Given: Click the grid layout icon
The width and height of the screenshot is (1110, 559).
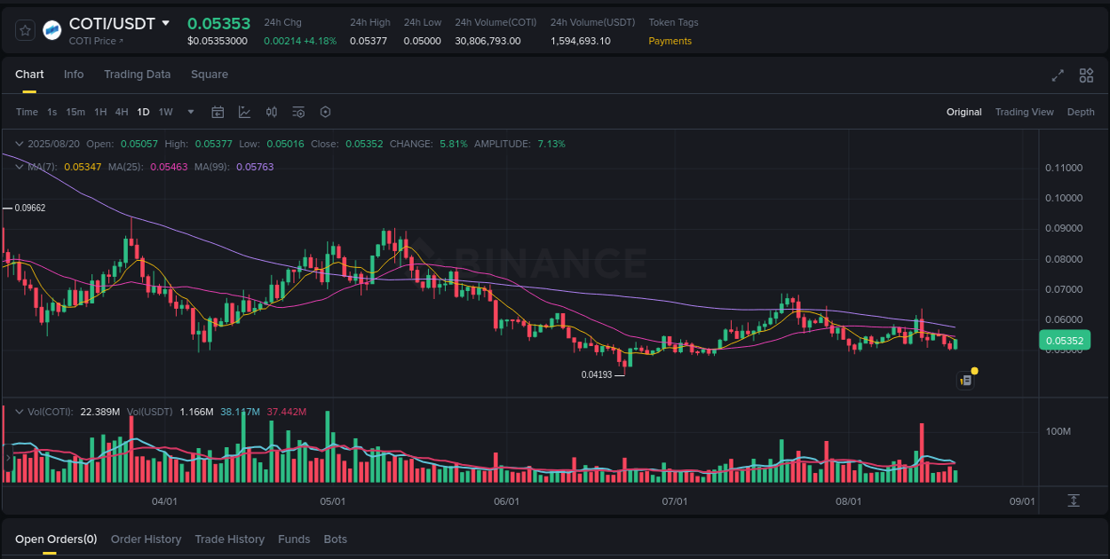Looking at the screenshot, I should 1086,76.
